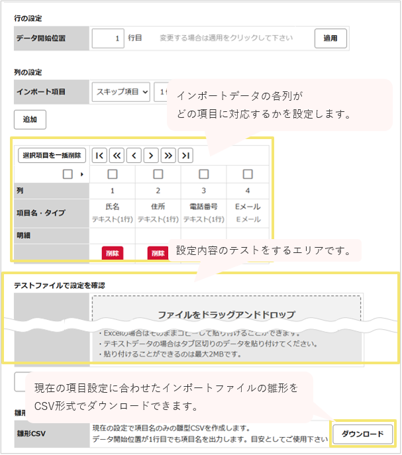Viewport: 402px width, 455px height.
Task: Jump to first column page icon
Action: click(99, 156)
